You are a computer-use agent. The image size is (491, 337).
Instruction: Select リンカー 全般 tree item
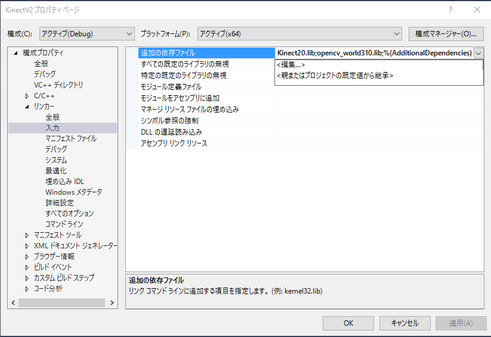pos(53,117)
